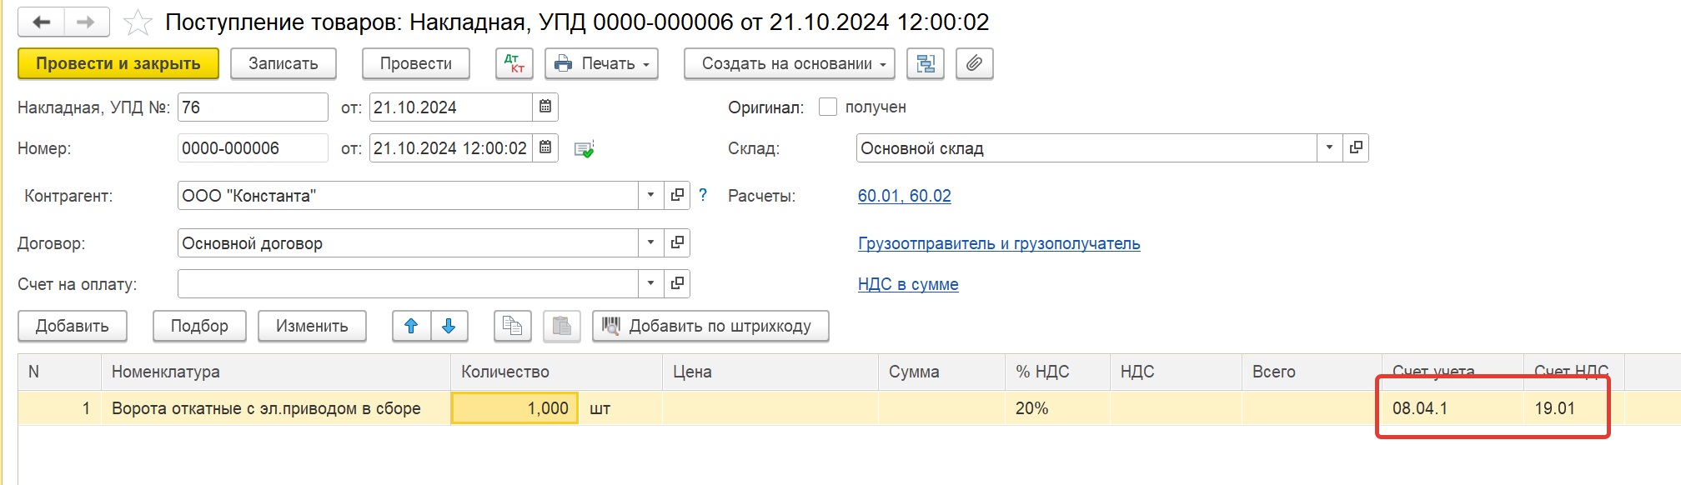Expand the Контрагент dropdown list
This screenshot has width=1681, height=485.
click(x=650, y=196)
